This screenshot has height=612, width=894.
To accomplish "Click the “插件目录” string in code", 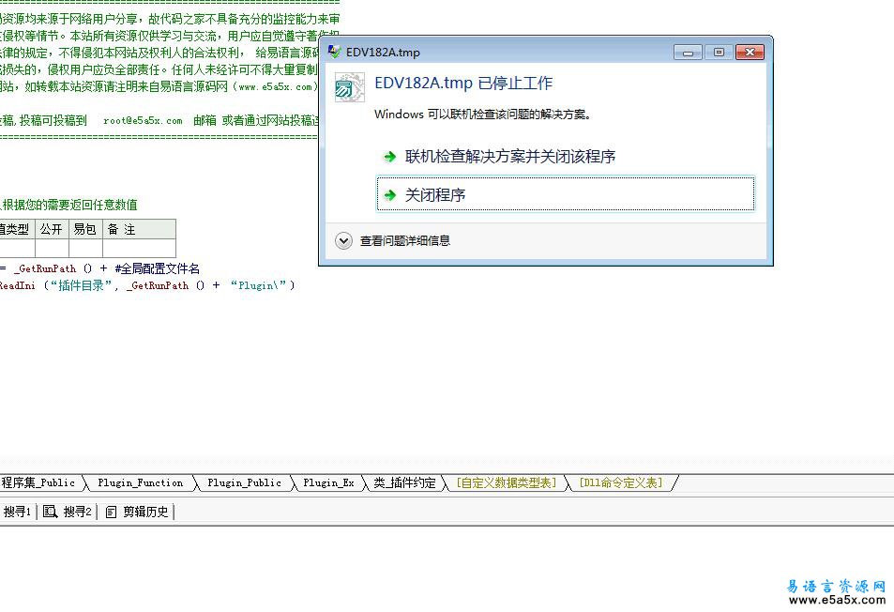I will (x=81, y=285).
